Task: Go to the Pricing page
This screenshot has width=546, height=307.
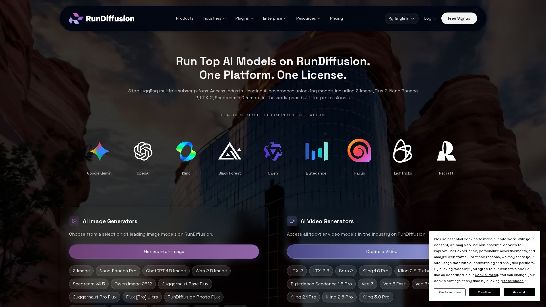Action: coord(336,18)
